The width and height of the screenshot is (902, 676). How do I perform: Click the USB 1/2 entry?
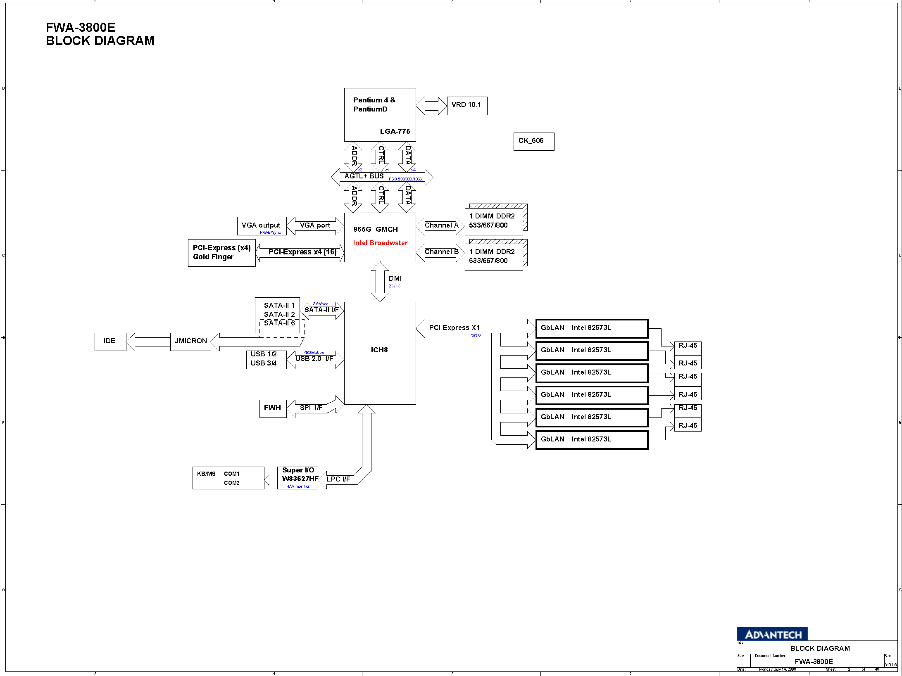click(264, 354)
